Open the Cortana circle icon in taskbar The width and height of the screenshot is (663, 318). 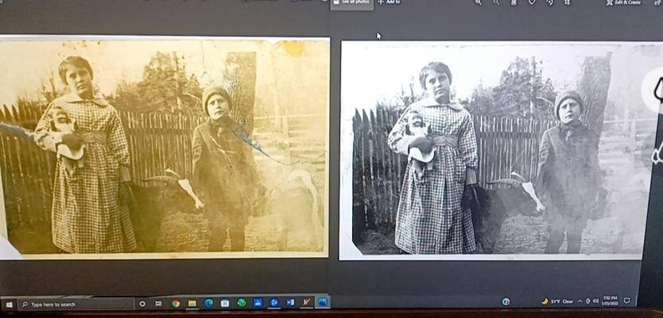coord(142,303)
